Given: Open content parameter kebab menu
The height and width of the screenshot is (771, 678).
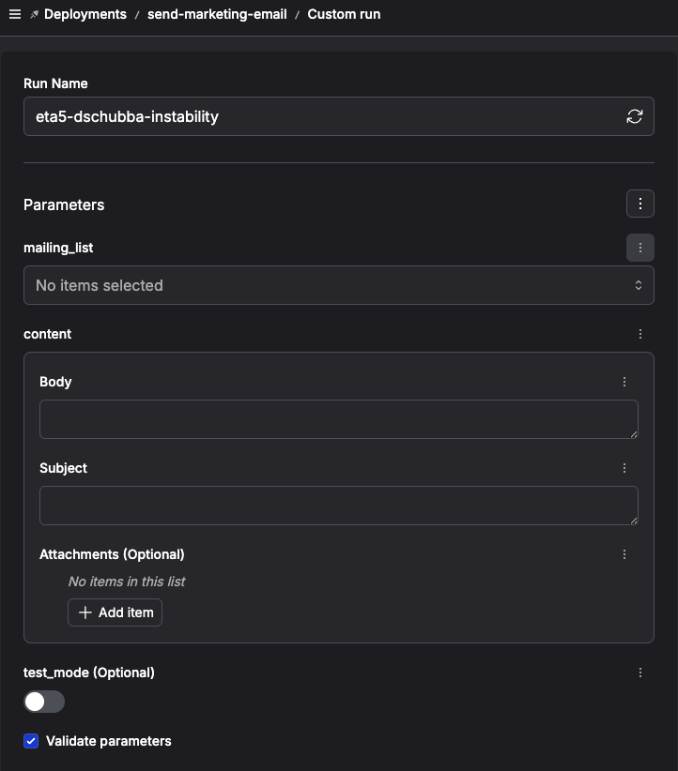Looking at the screenshot, I should tap(640, 334).
